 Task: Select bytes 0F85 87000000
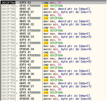[x=30, y=92]
